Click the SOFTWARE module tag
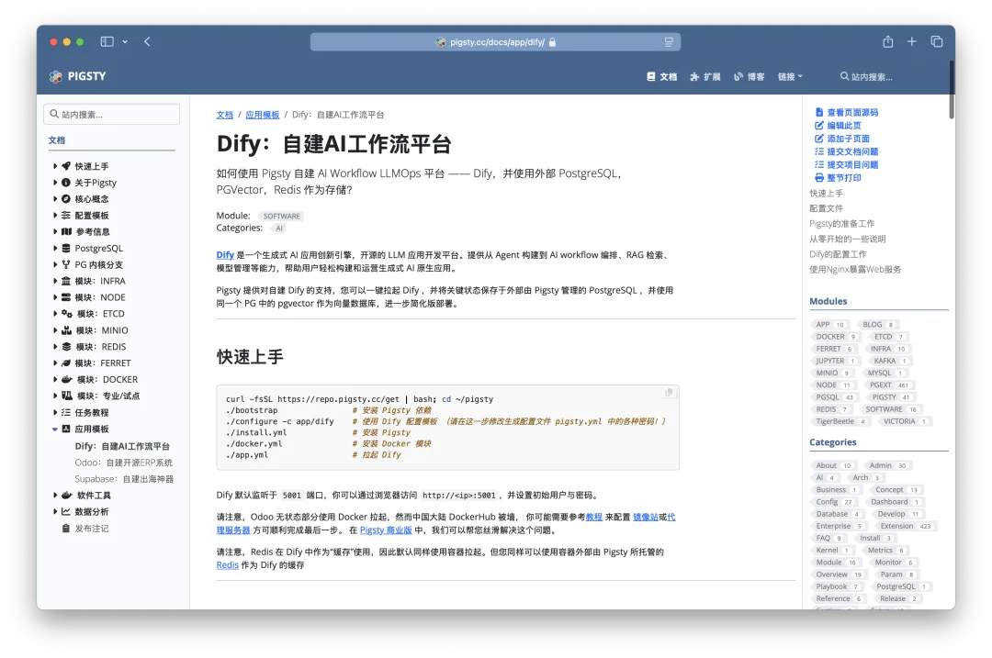The image size is (992, 658). click(282, 217)
